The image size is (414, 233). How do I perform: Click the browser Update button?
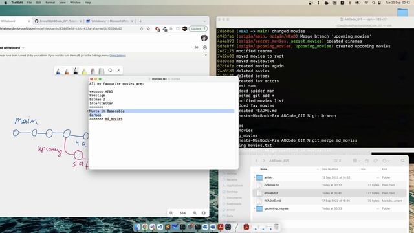pos(198,28)
